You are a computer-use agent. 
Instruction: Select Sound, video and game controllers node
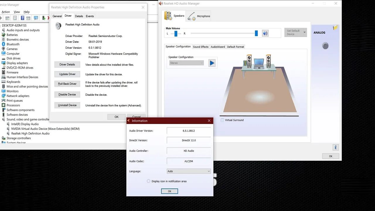click(28, 119)
